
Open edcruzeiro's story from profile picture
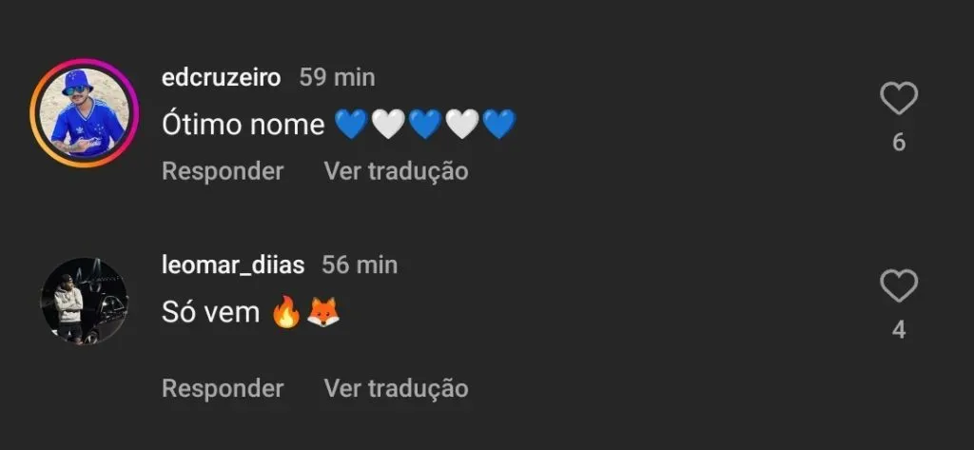coord(85,114)
